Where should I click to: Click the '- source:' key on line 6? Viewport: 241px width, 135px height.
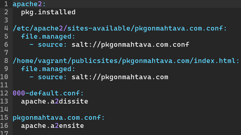[48, 45]
